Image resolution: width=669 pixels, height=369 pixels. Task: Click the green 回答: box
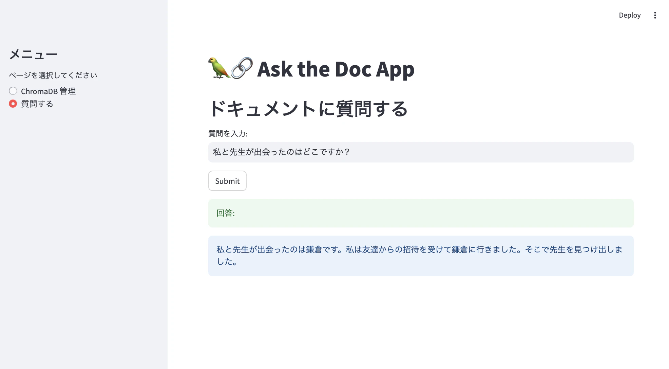tap(421, 213)
